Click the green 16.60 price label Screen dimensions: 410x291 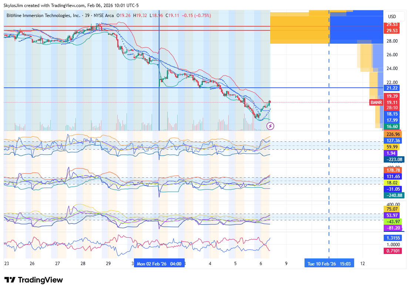click(x=392, y=127)
